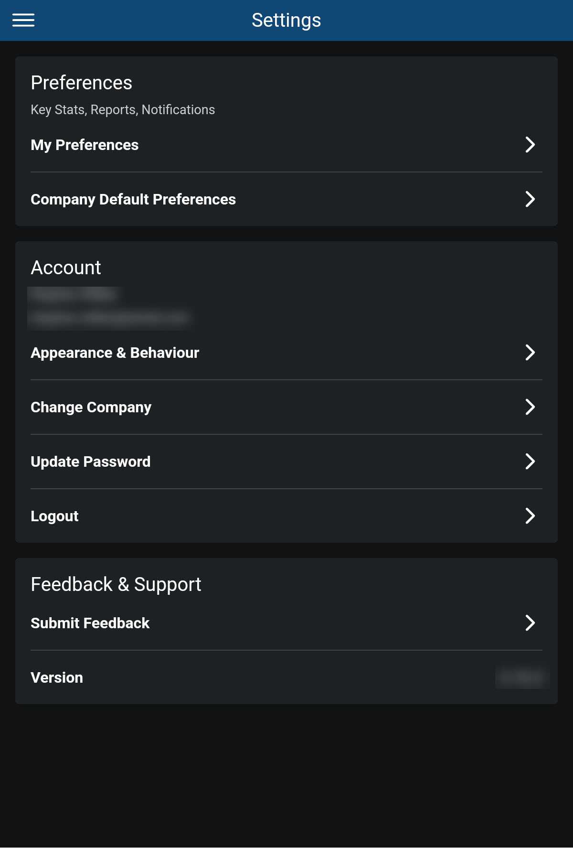Expand Appearance & Behaviour via its chevron
The width and height of the screenshot is (573, 848).
(x=531, y=353)
